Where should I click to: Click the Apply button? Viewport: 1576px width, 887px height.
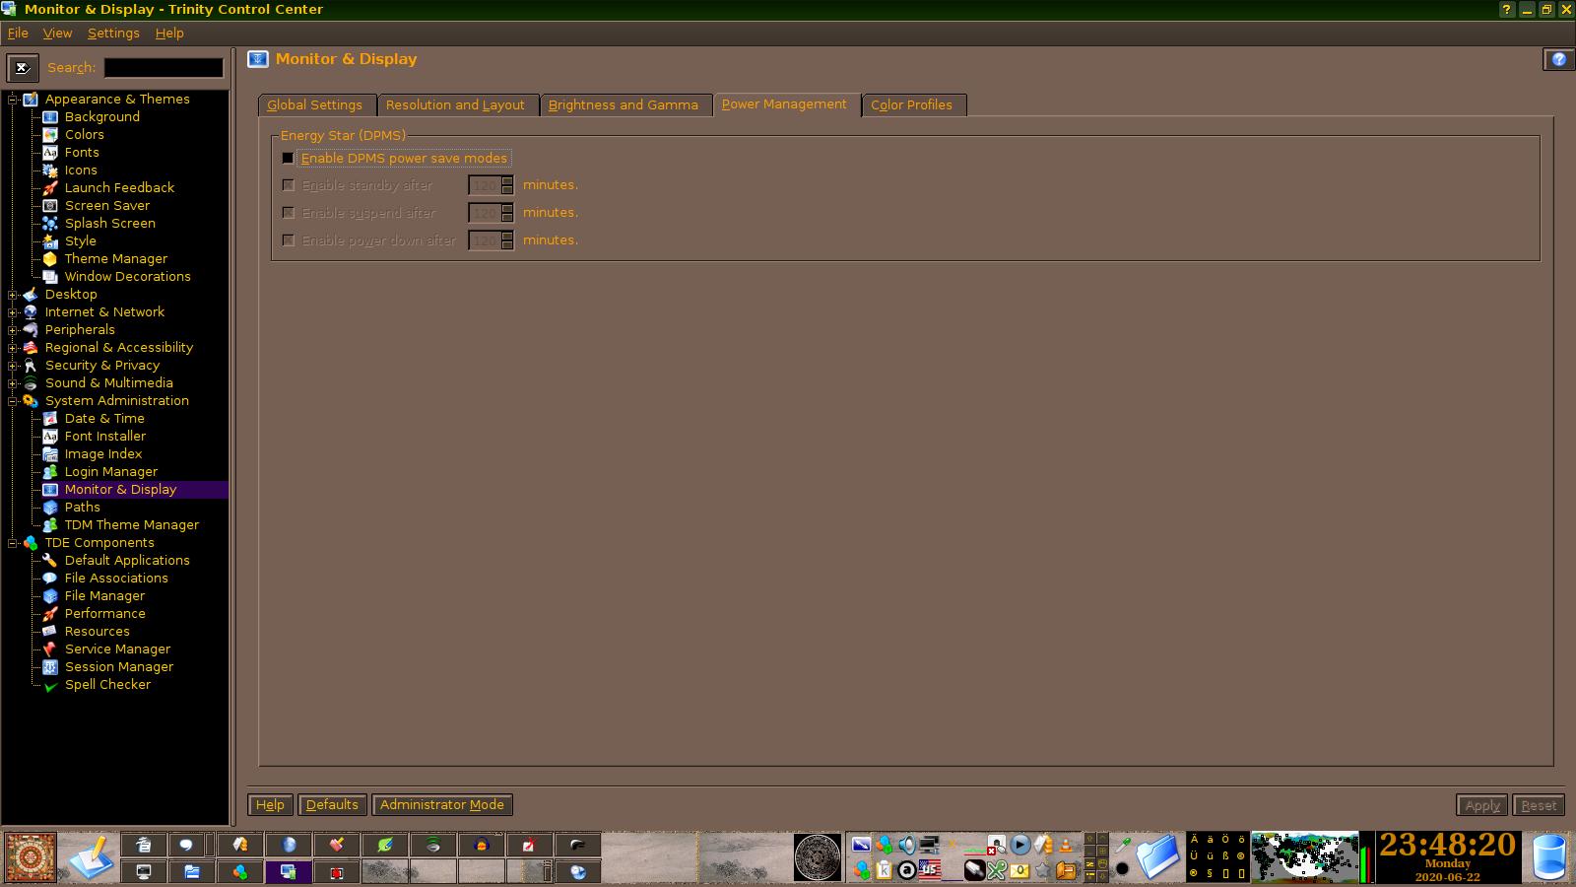1482,805
